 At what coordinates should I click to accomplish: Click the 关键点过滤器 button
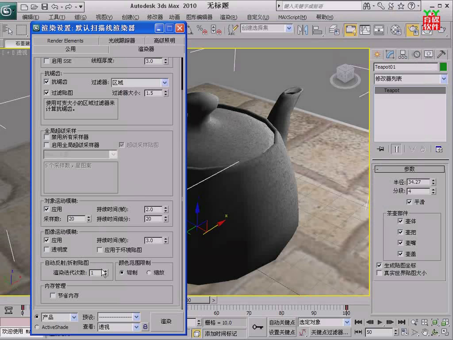coord(329,332)
